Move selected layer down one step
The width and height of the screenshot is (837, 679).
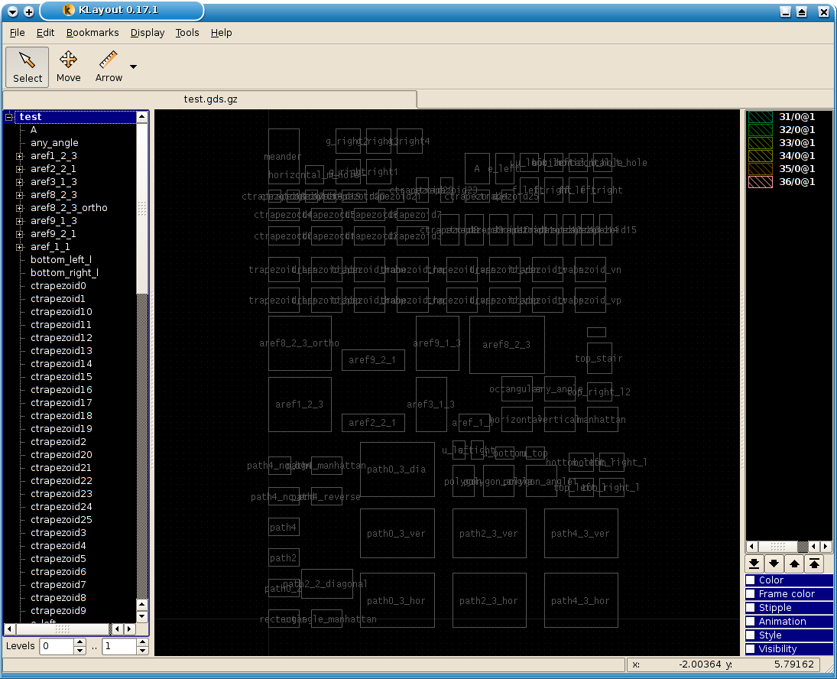tap(774, 564)
